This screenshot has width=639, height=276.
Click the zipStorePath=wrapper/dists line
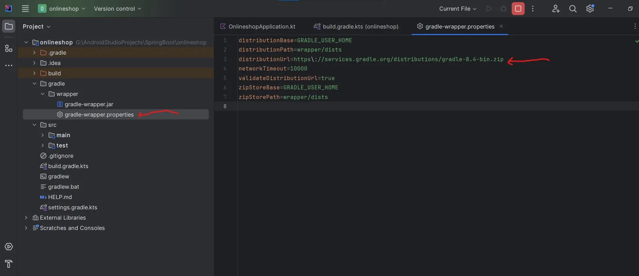tap(283, 97)
